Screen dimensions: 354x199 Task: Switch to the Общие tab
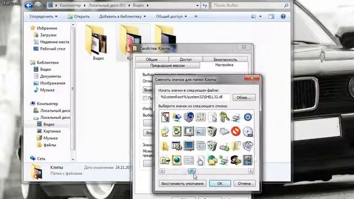pyautogui.click(x=152, y=59)
